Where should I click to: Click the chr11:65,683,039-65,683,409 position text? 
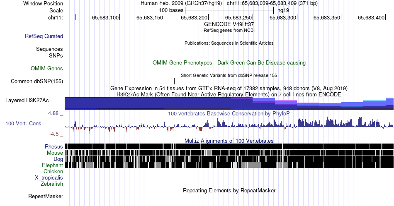pos(272,3)
